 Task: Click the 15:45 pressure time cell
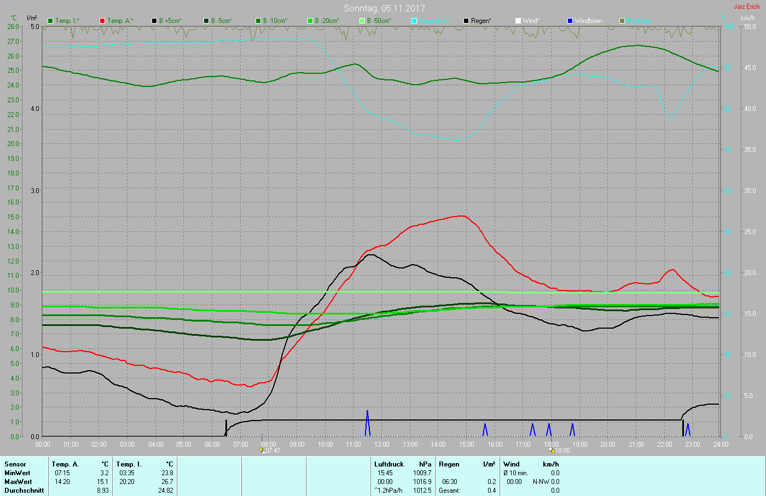tap(385, 473)
